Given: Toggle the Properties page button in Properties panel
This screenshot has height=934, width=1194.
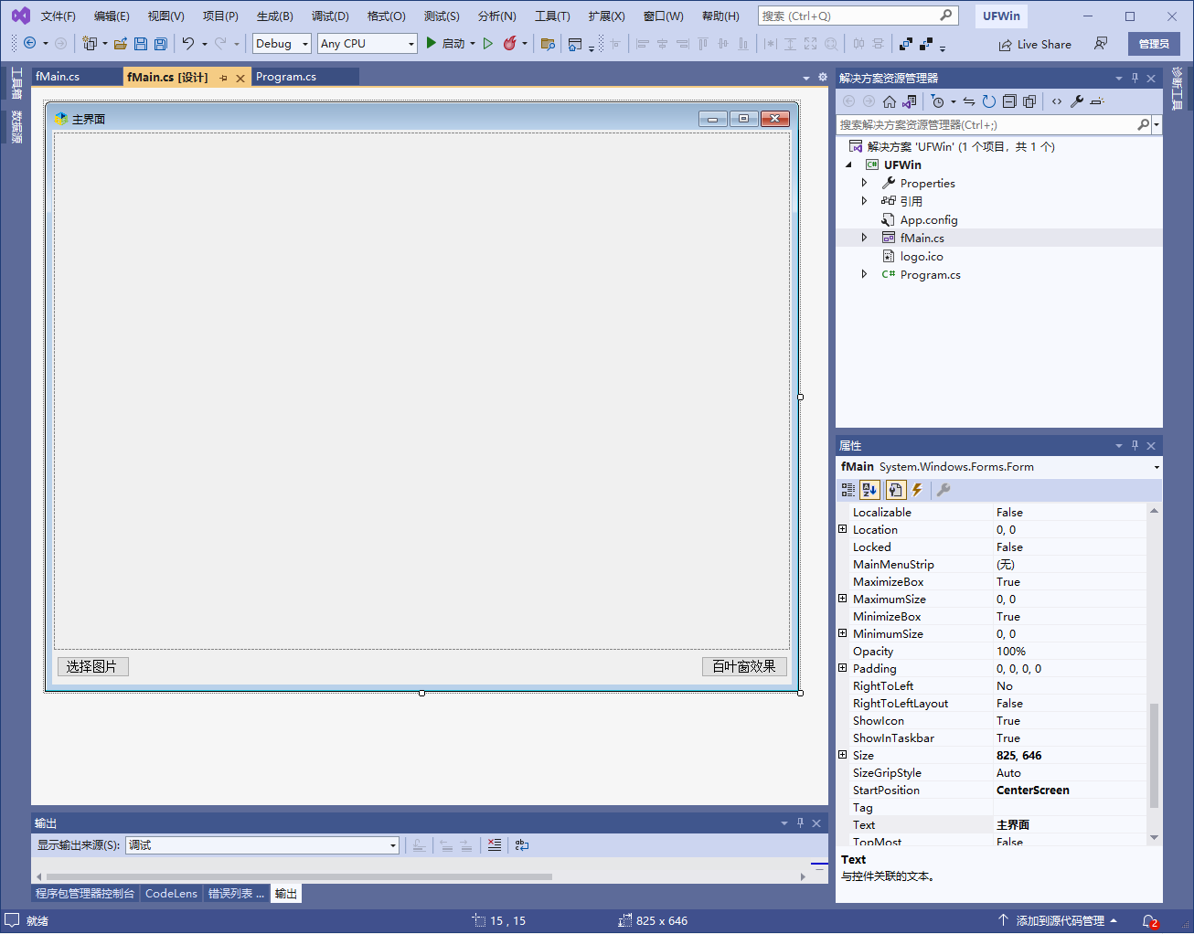Looking at the screenshot, I should [895, 490].
